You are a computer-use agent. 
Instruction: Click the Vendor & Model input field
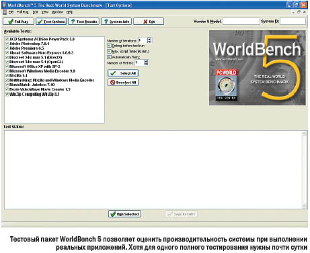[241, 21]
